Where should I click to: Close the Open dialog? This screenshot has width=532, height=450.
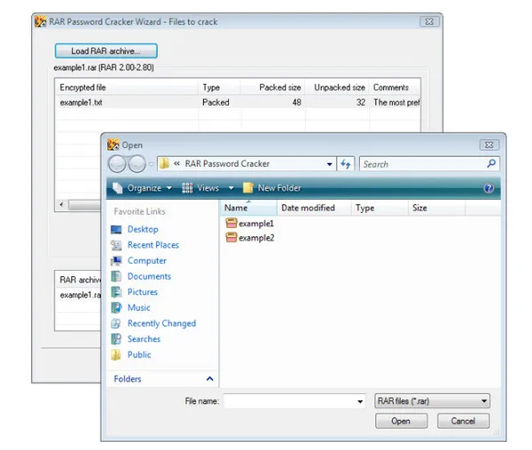click(x=489, y=145)
